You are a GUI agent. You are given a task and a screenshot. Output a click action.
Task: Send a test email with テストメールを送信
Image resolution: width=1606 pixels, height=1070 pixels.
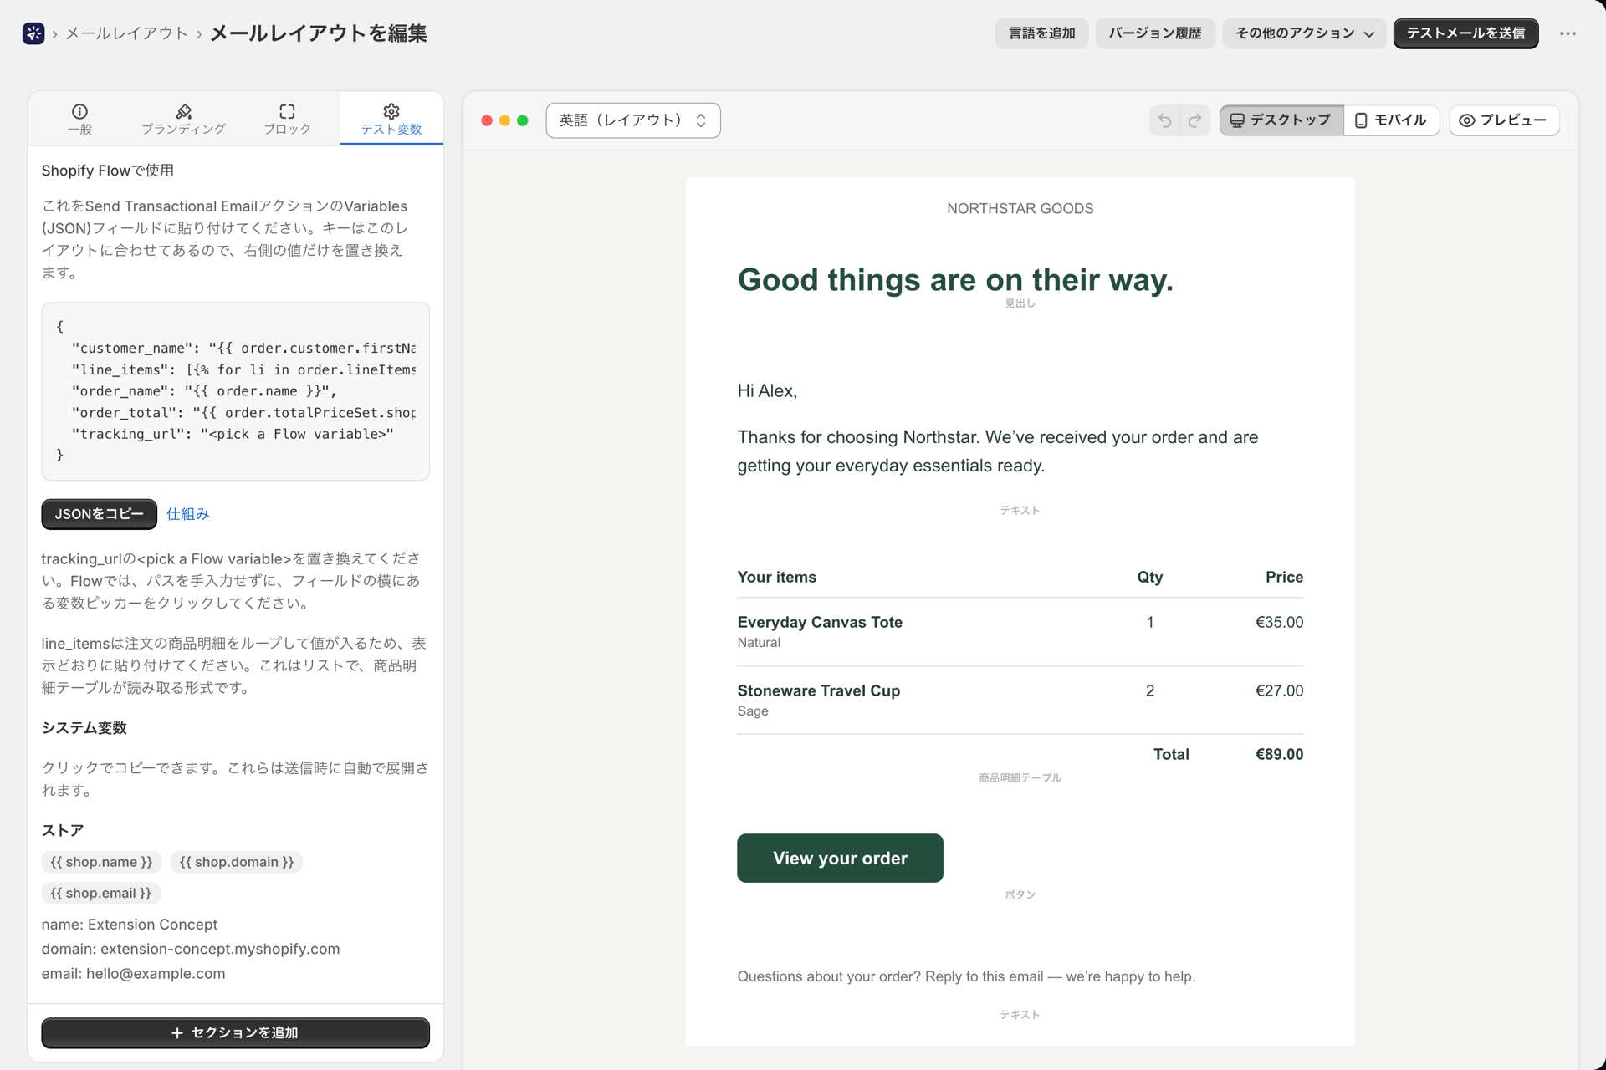click(x=1465, y=33)
